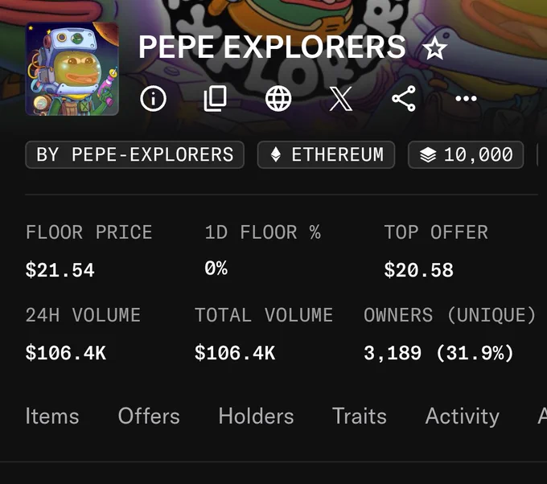Switch to the Items tab
Screen dimensions: 547x484
52,416
